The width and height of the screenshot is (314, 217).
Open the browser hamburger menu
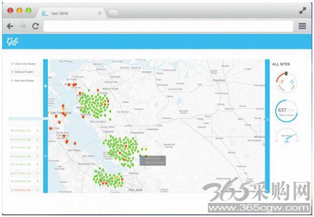pyautogui.click(x=302, y=26)
